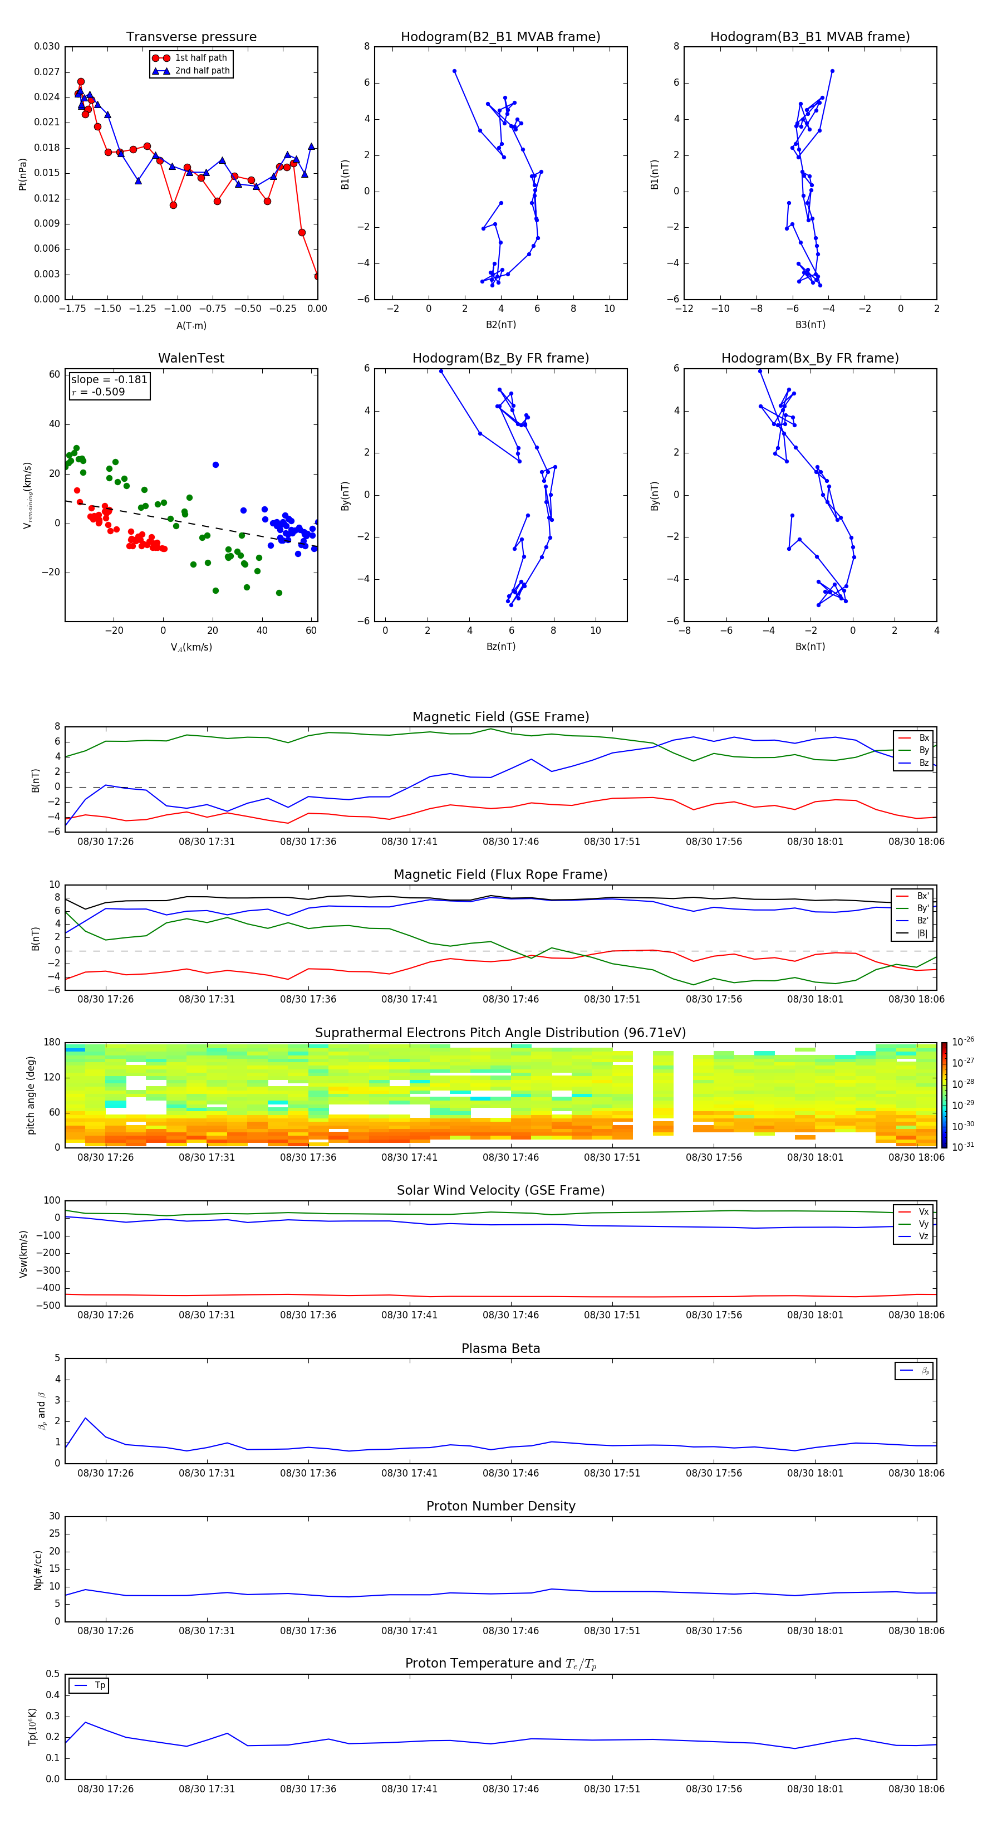This screenshot has width=1002, height=1838.
Task: Click the "Plasma Beta" plot title
Action: 500,1348
